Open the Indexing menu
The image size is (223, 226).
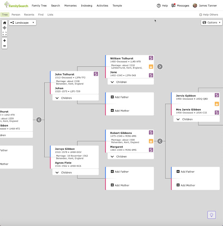pyautogui.click(x=86, y=6)
